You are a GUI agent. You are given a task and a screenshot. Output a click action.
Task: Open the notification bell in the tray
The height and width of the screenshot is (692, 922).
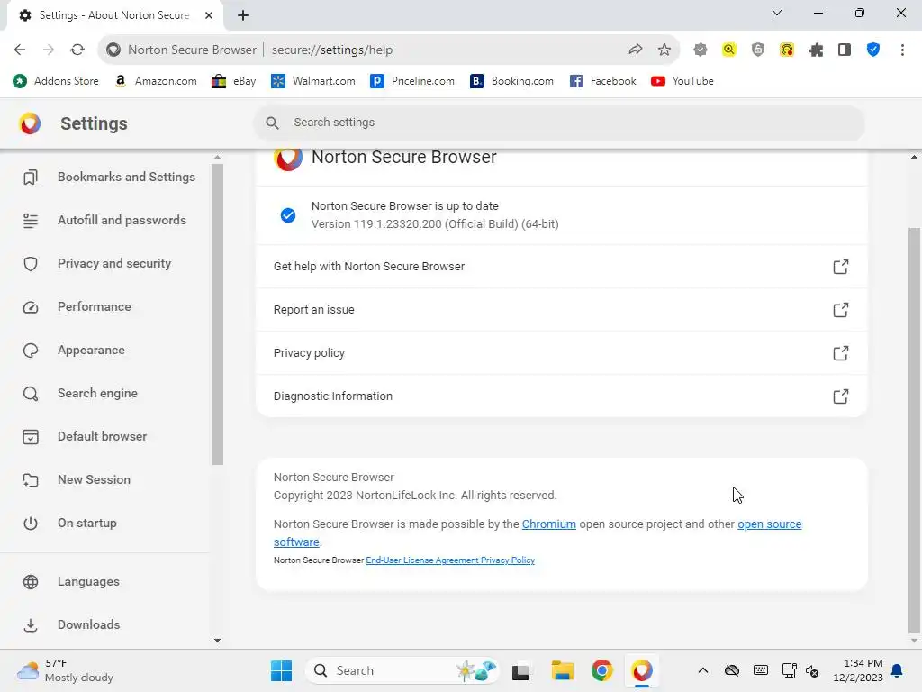point(898,670)
